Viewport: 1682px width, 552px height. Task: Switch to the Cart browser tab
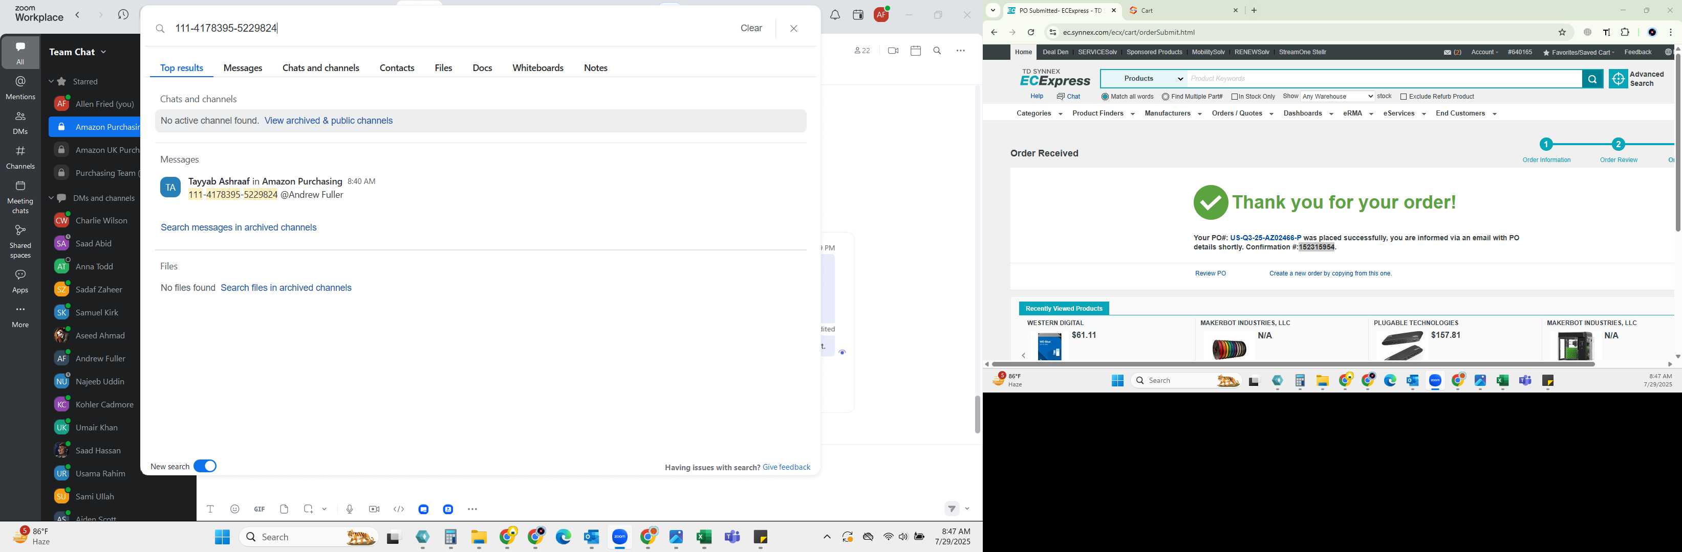pos(1184,10)
